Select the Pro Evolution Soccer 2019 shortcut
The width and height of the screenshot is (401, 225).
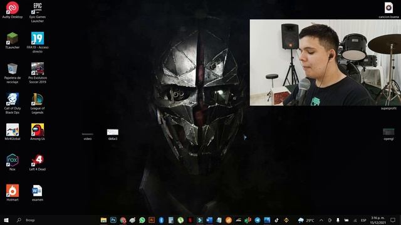38,73
